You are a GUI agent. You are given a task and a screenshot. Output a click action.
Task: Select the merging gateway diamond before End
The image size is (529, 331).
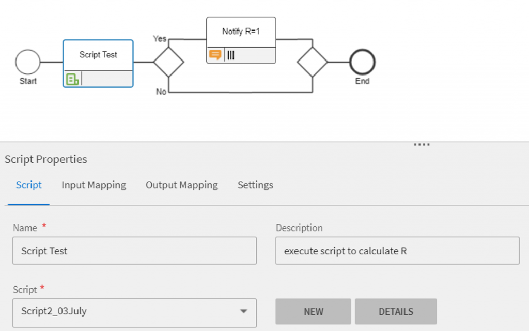click(x=312, y=62)
